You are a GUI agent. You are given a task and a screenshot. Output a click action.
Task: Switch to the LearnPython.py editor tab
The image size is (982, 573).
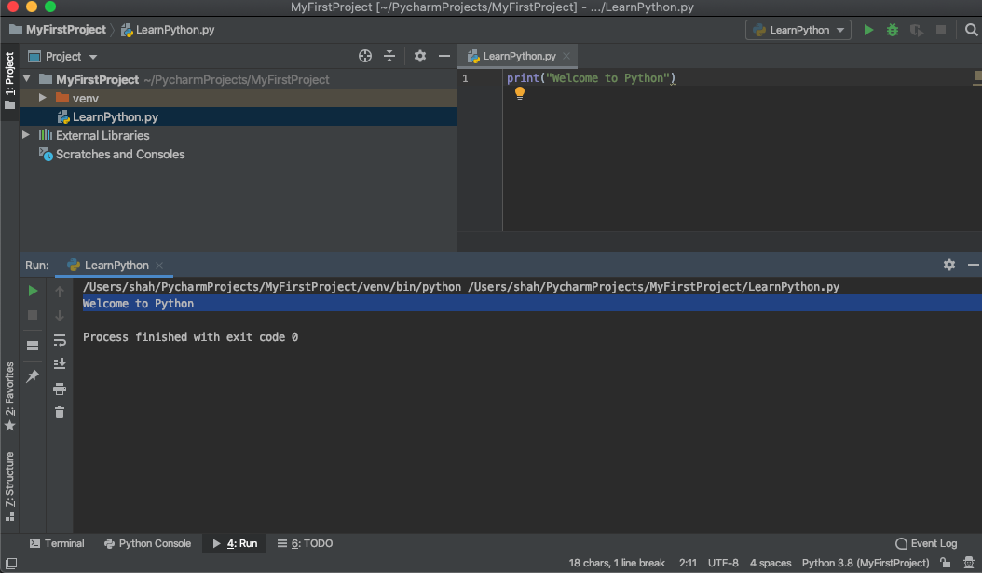tap(519, 56)
